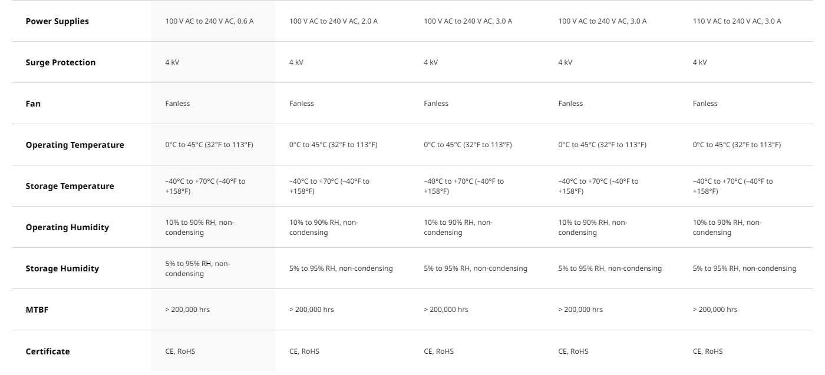Select highlighted column's −40°C to +70°C value
Screen dimensions: 825x375
click(205, 186)
